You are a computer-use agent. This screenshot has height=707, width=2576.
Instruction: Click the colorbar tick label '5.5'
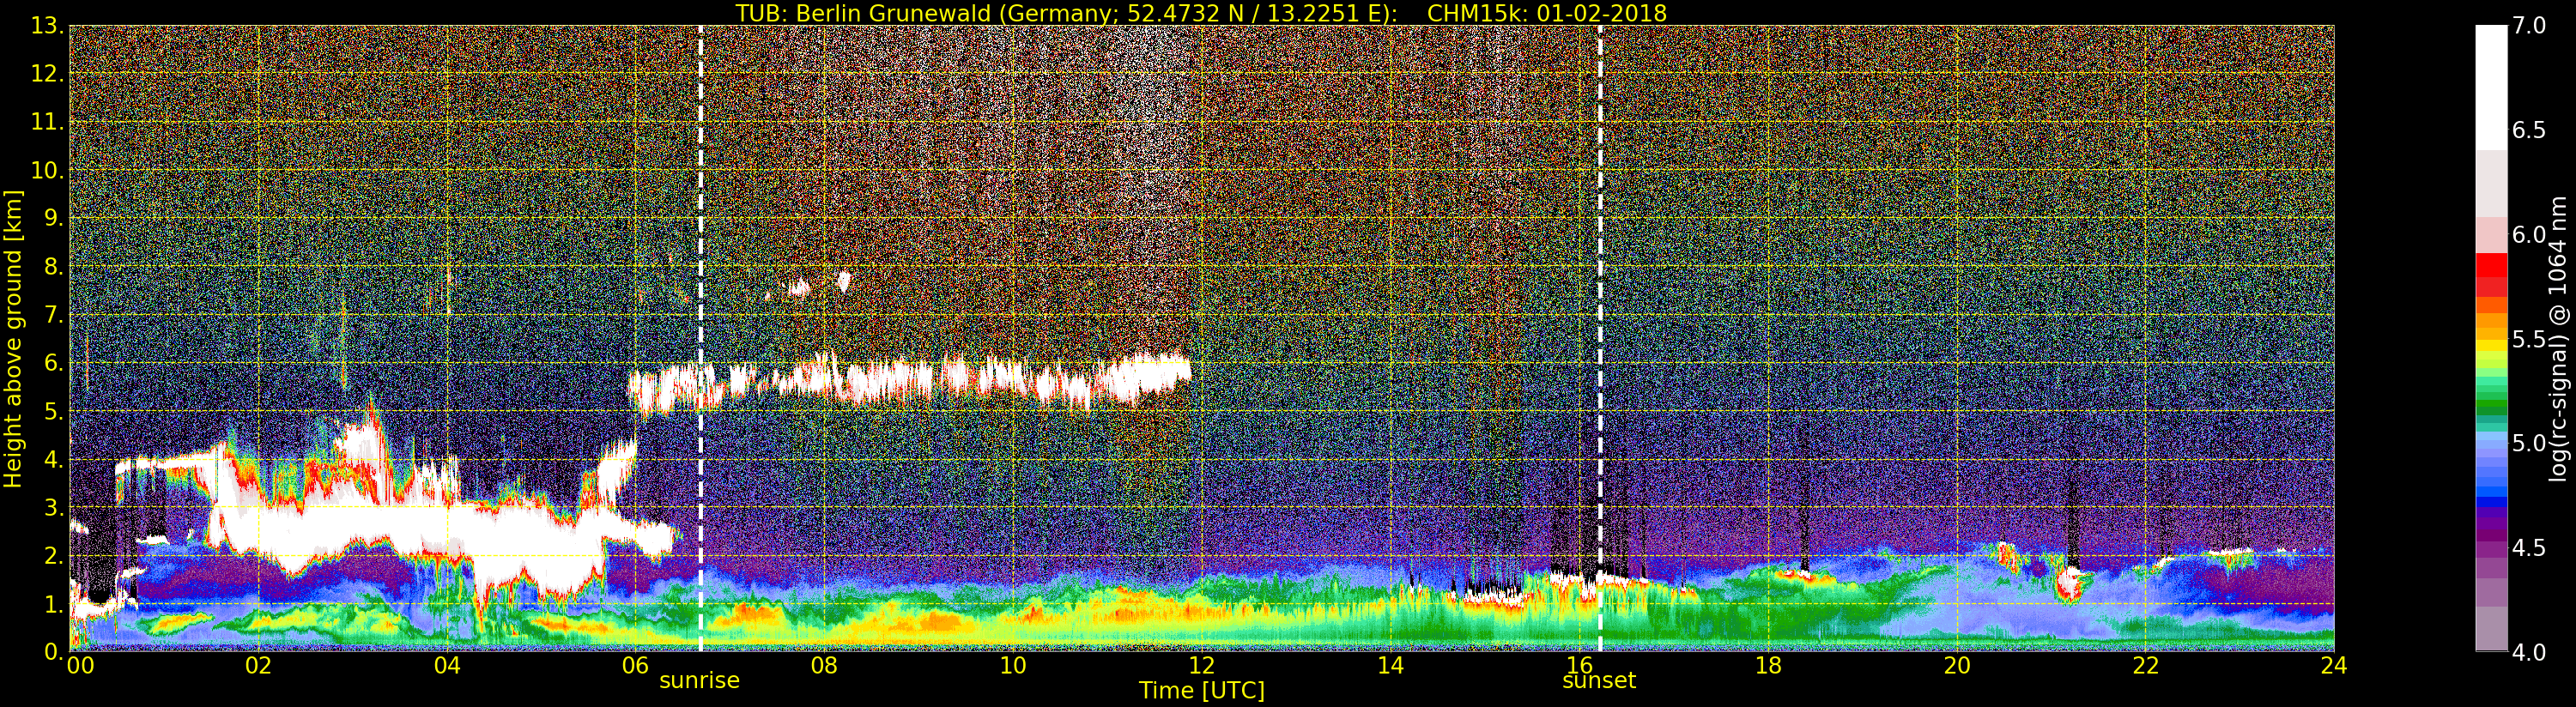[x=2529, y=339]
